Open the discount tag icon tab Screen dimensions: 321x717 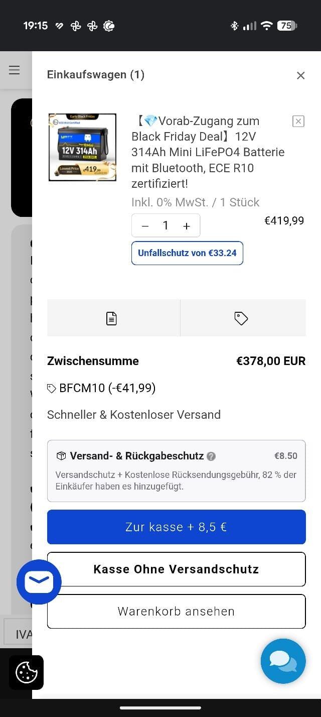coord(241,318)
